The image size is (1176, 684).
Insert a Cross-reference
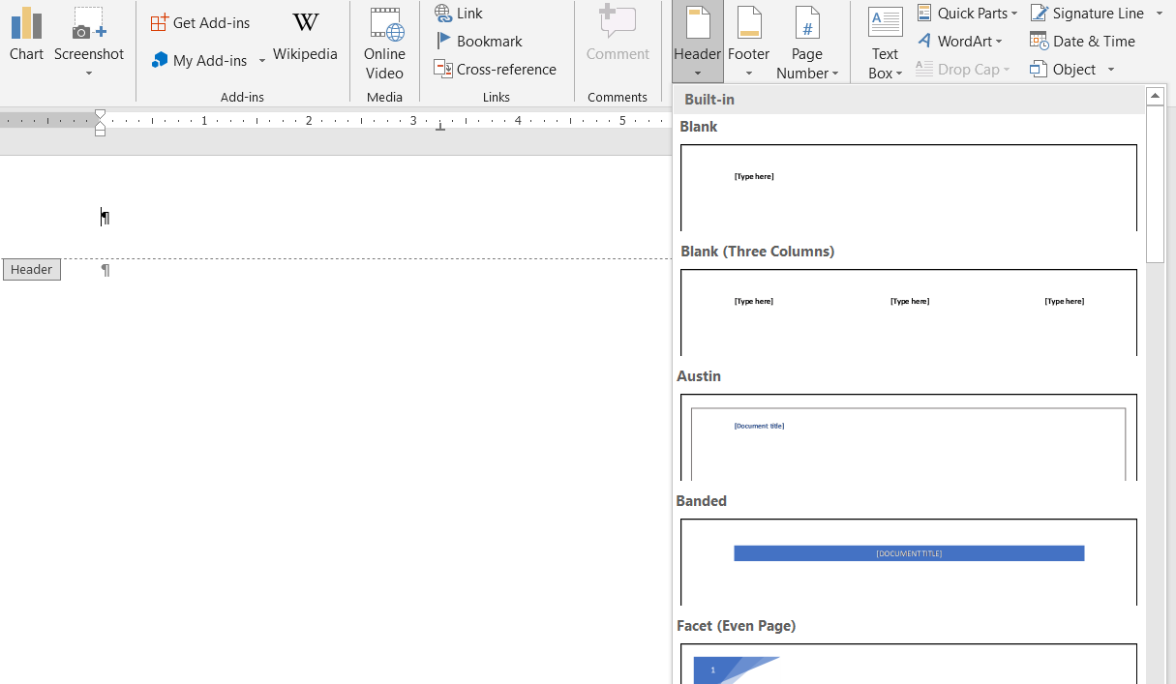(496, 69)
